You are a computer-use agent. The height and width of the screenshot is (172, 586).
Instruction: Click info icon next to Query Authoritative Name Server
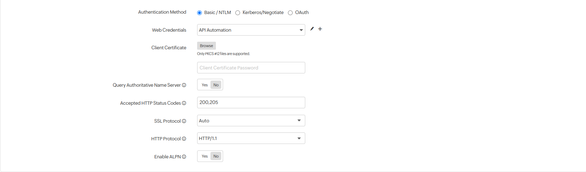tap(184, 85)
